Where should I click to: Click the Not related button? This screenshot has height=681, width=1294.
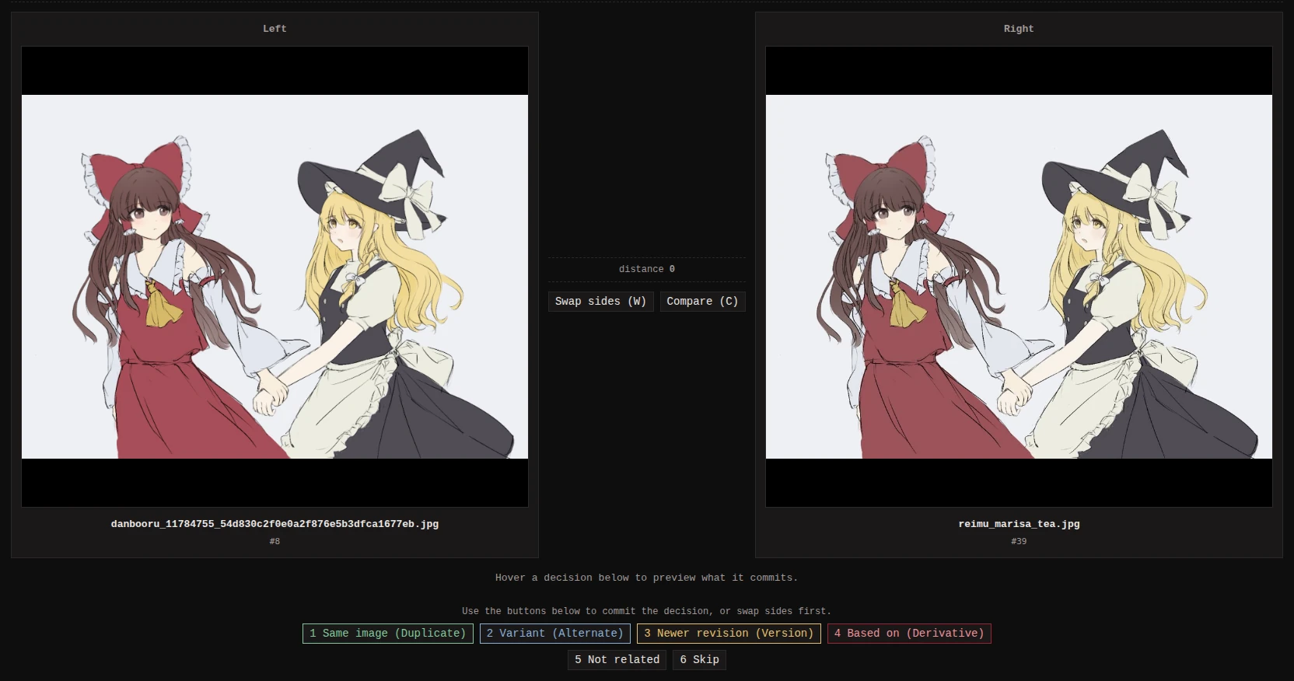pos(617,660)
